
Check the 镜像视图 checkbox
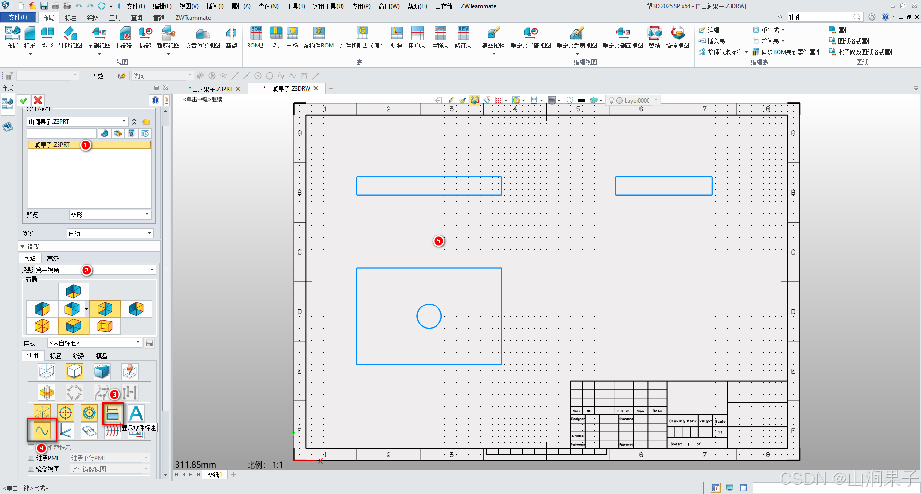(31, 469)
